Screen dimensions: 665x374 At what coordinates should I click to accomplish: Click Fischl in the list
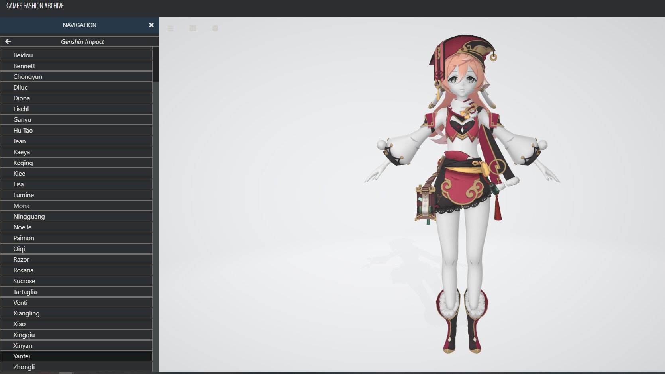pyautogui.click(x=76, y=109)
